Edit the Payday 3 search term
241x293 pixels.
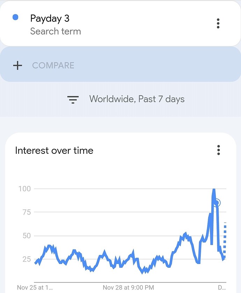coord(50,19)
